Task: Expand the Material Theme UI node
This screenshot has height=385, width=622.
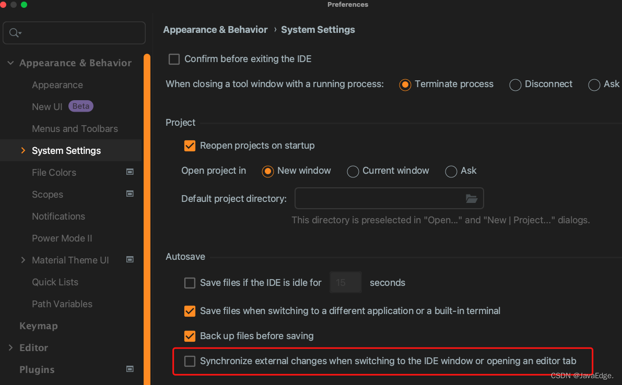Action: [x=23, y=260]
